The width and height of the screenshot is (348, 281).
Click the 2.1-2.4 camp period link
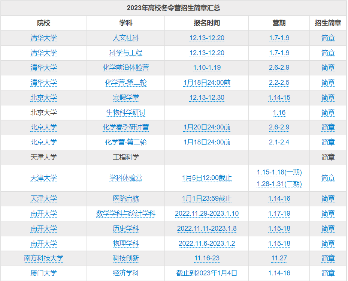pos(279,142)
